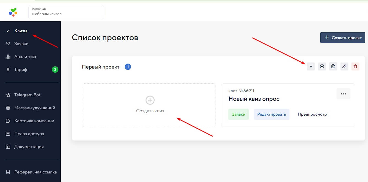The image size is (368, 182).
Task: Click Редактировать on the quiz card
Action: click(271, 114)
